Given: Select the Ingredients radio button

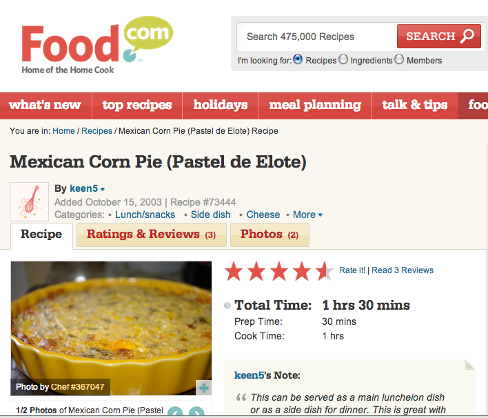Looking at the screenshot, I should (x=343, y=60).
